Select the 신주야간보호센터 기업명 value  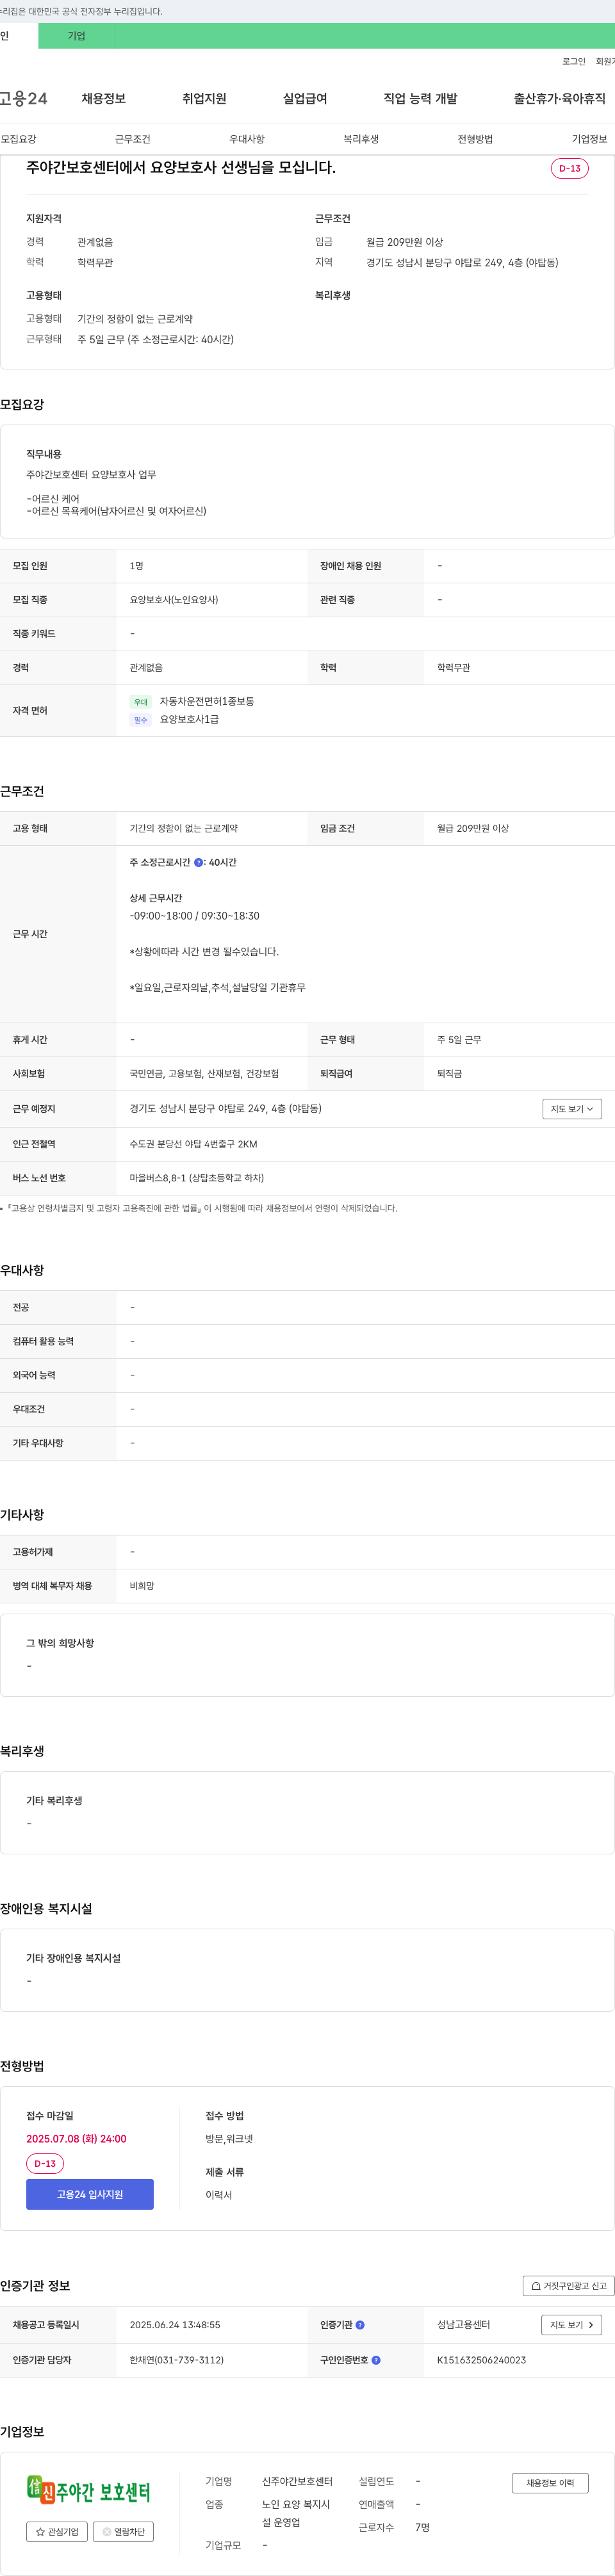pyautogui.click(x=297, y=2482)
